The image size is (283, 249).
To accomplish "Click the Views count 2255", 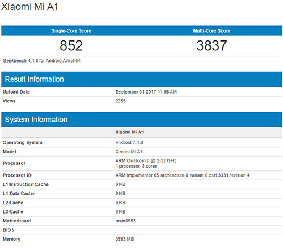I will pyautogui.click(x=120, y=101).
